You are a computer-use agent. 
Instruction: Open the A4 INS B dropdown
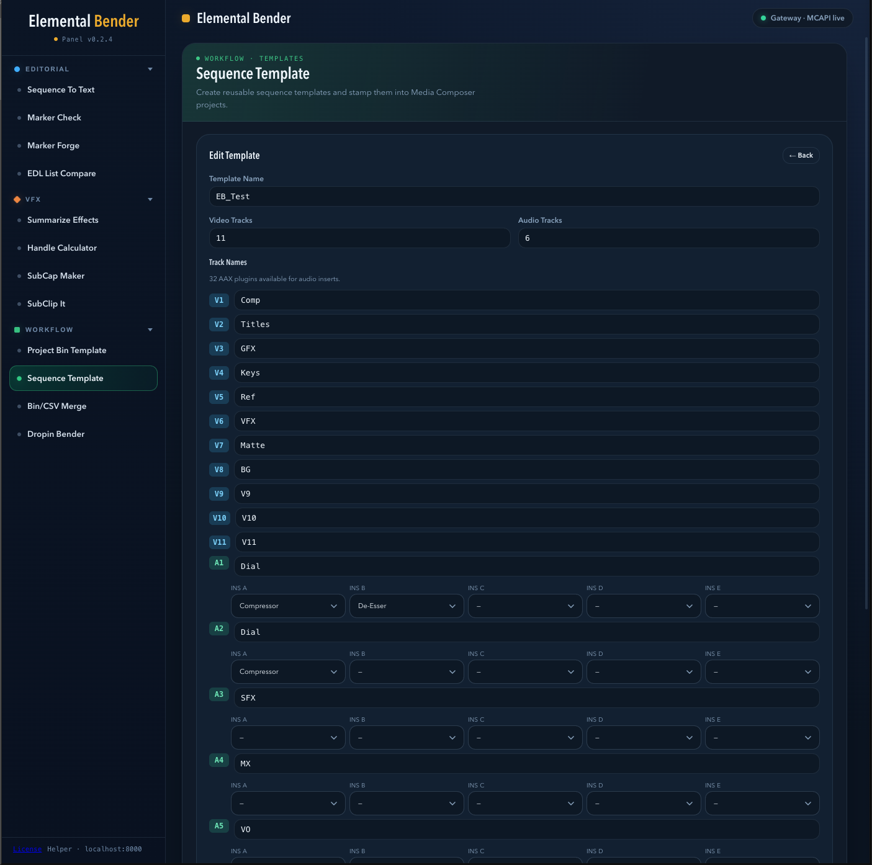pyautogui.click(x=407, y=804)
